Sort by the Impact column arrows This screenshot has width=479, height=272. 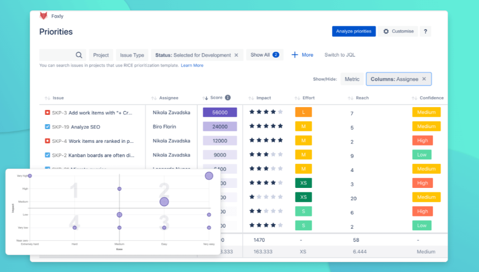[251, 98]
